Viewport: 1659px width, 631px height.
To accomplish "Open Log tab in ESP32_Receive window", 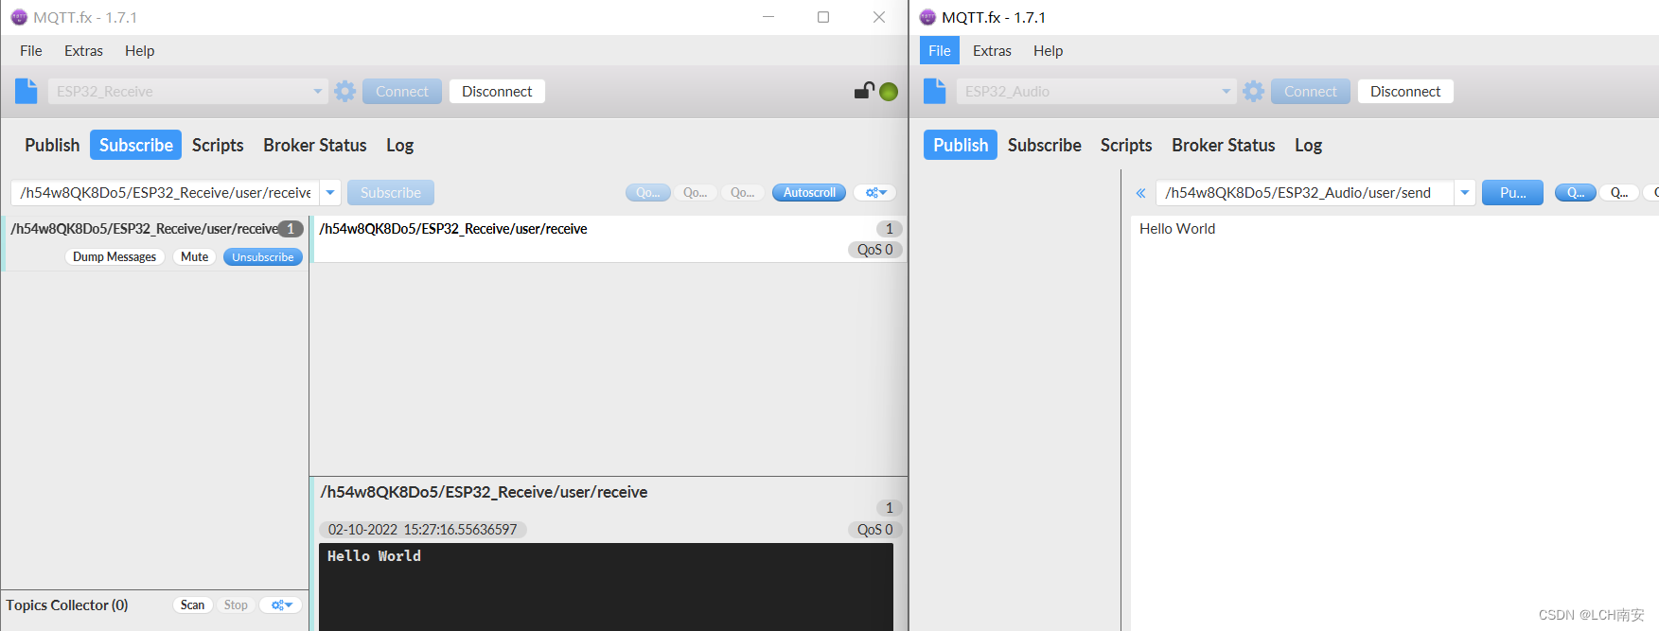I will coord(399,145).
